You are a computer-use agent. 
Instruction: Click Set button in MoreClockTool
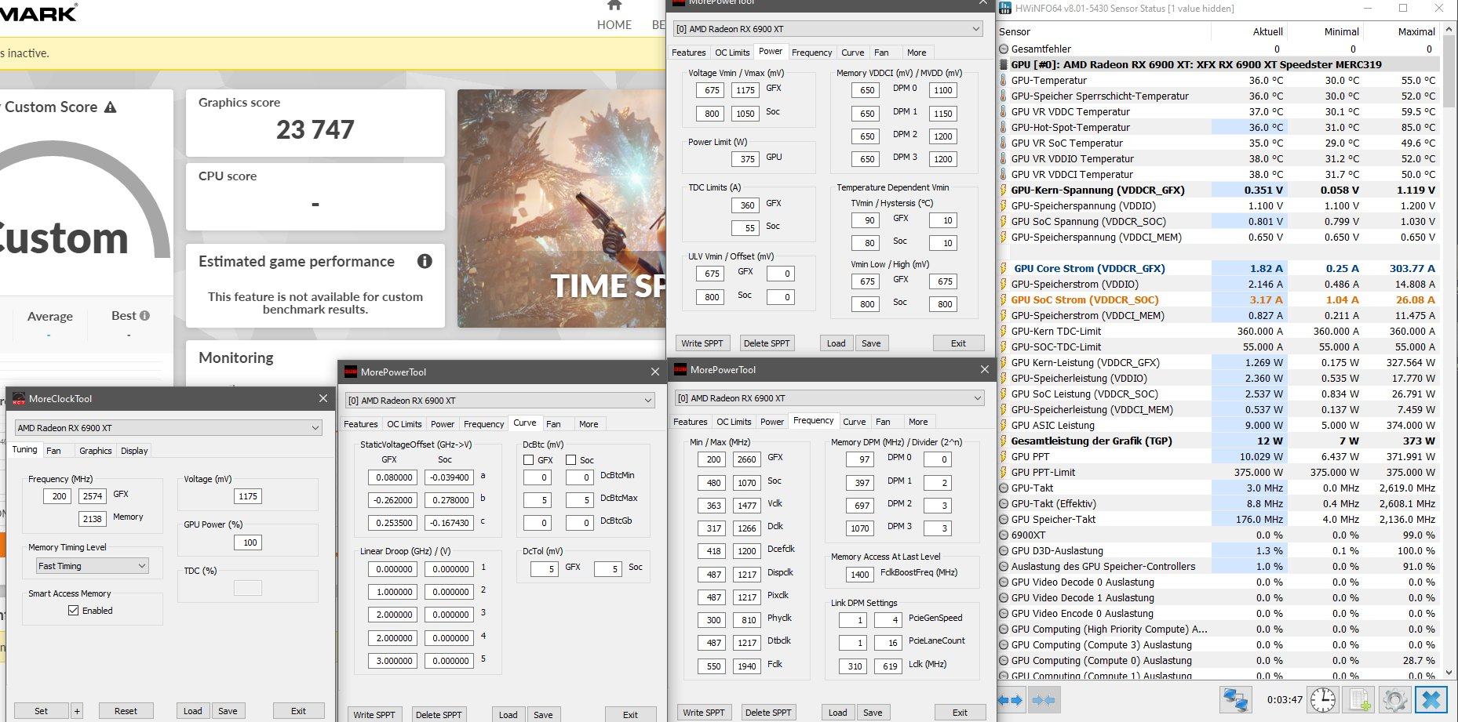click(42, 711)
